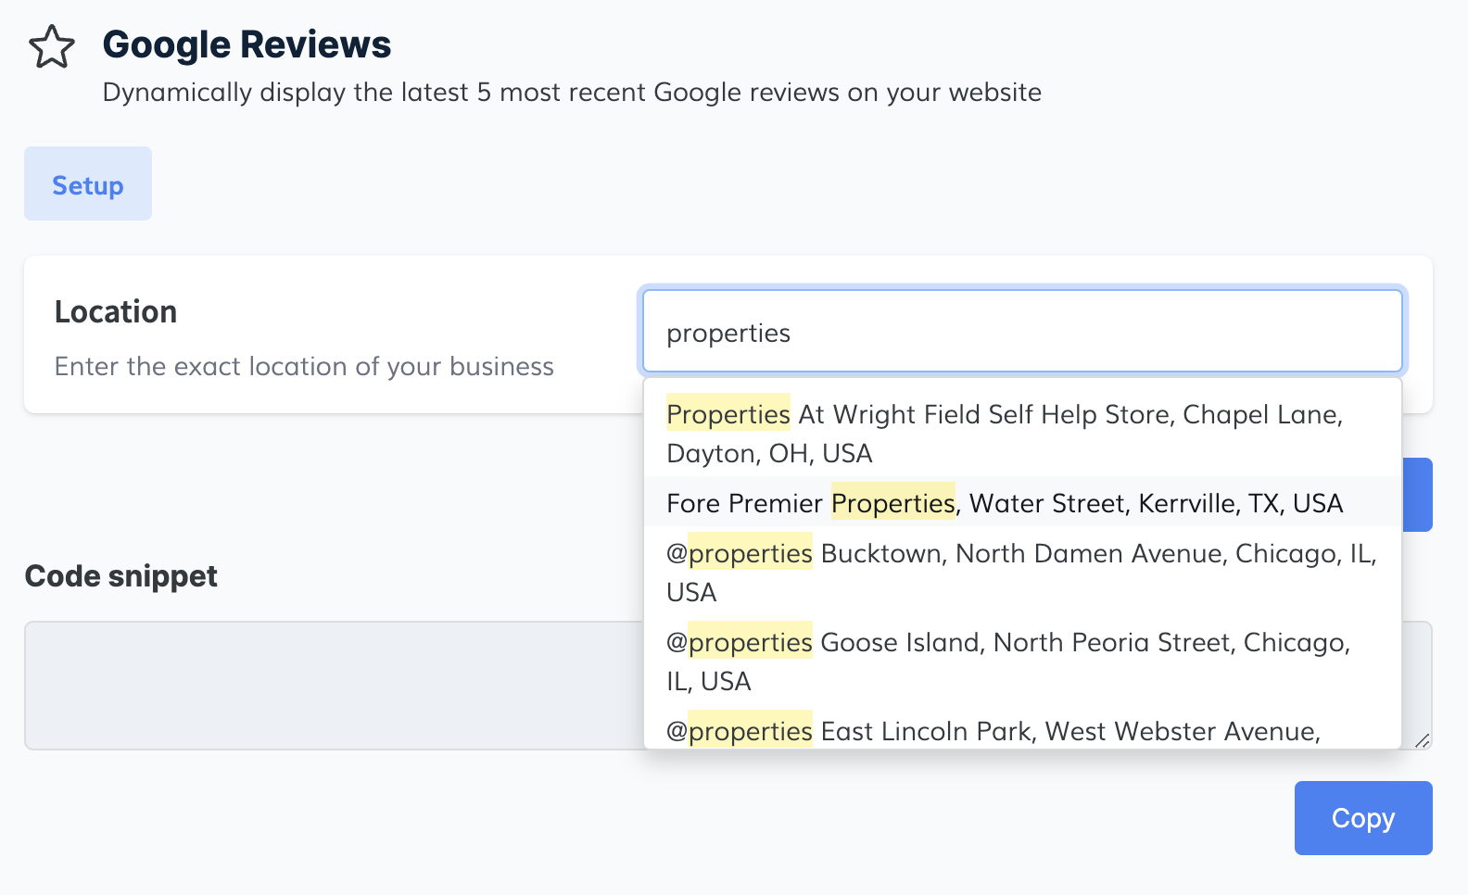
Task: Choose @properties East Lincoln Park suggestion
Action: [x=993, y=731]
